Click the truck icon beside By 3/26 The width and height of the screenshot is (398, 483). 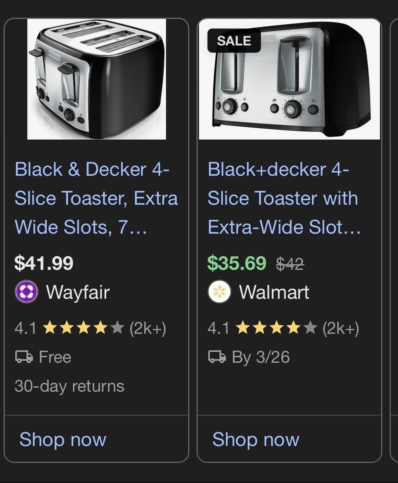pyautogui.click(x=217, y=357)
